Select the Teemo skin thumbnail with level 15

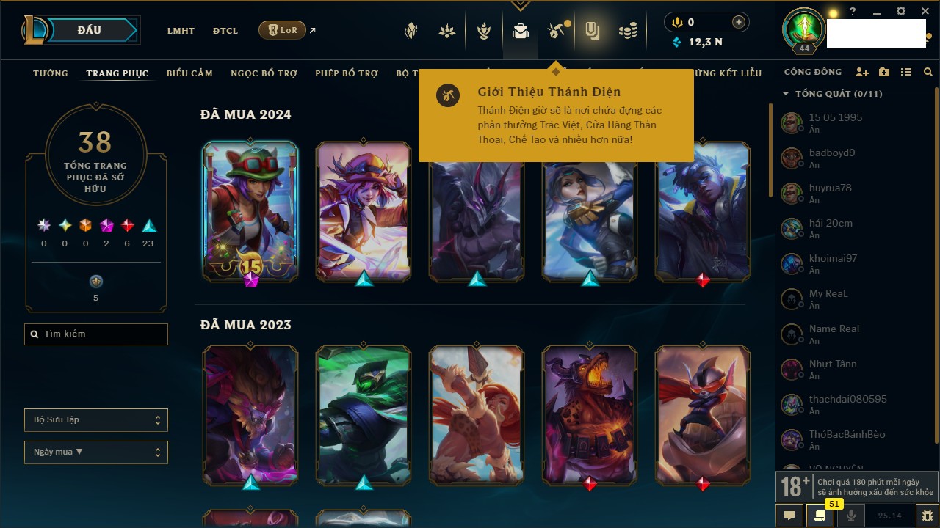(250, 211)
